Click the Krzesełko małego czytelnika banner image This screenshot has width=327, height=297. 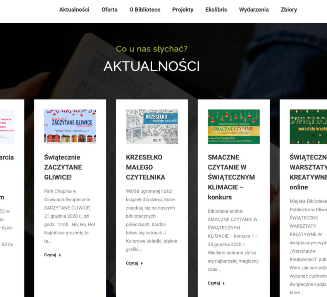click(152, 127)
